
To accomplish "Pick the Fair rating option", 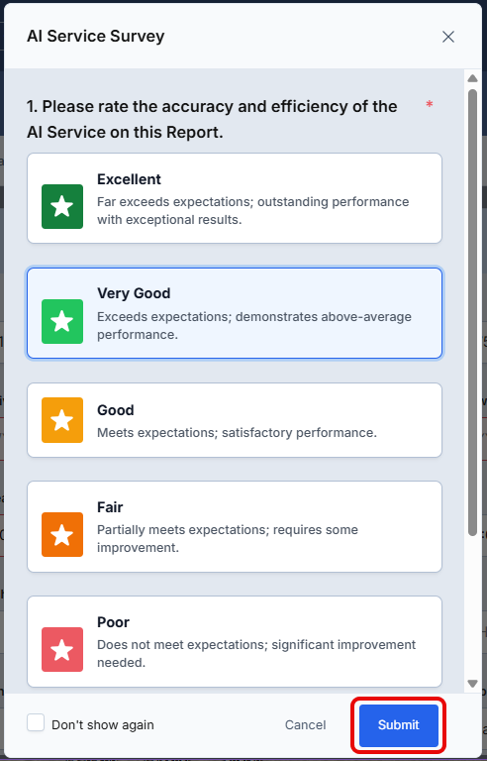I will 235,526.
